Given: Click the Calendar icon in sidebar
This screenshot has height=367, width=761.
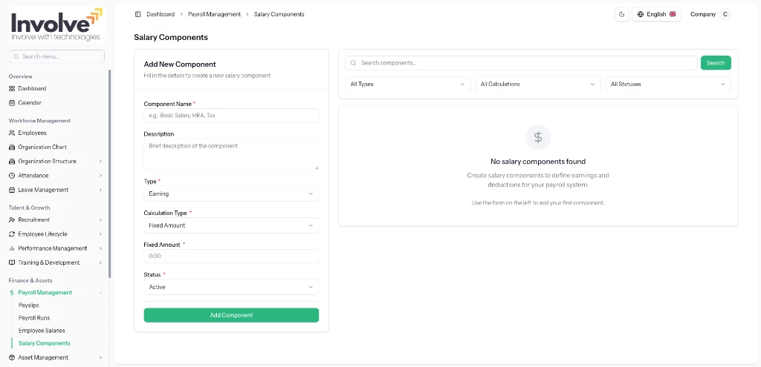Looking at the screenshot, I should [x=12, y=102].
